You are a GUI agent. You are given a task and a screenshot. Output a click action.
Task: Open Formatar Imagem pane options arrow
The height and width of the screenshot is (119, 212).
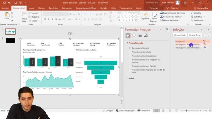click(x=160, y=29)
